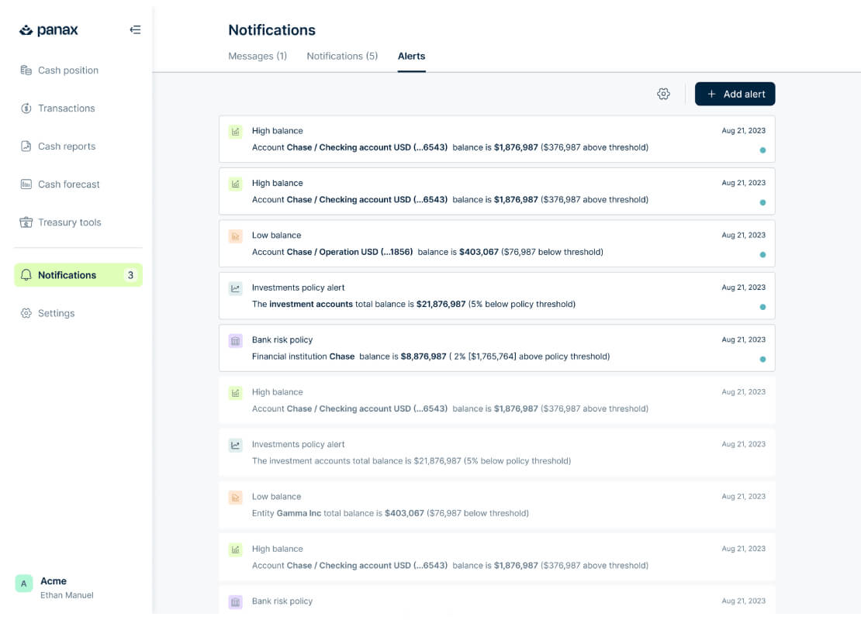Click the panax logo
The image size is (861, 620).
[48, 30]
